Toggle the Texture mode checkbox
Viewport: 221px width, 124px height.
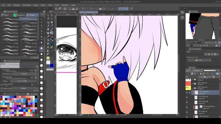[x=1, y=89]
